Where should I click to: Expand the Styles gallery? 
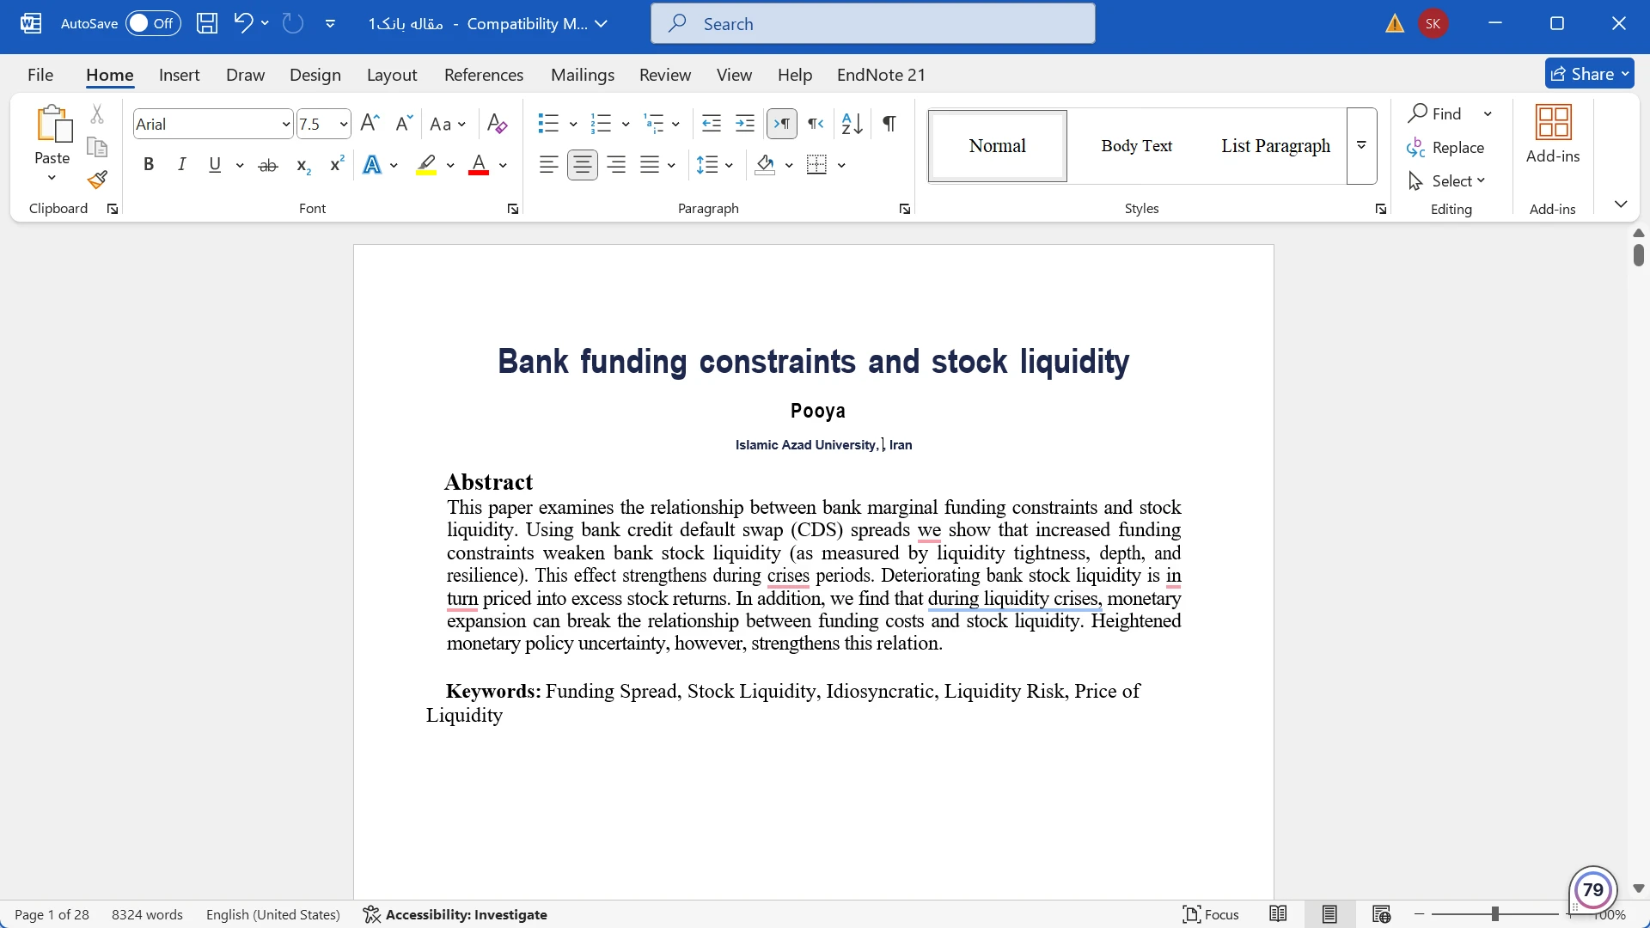1361,146
